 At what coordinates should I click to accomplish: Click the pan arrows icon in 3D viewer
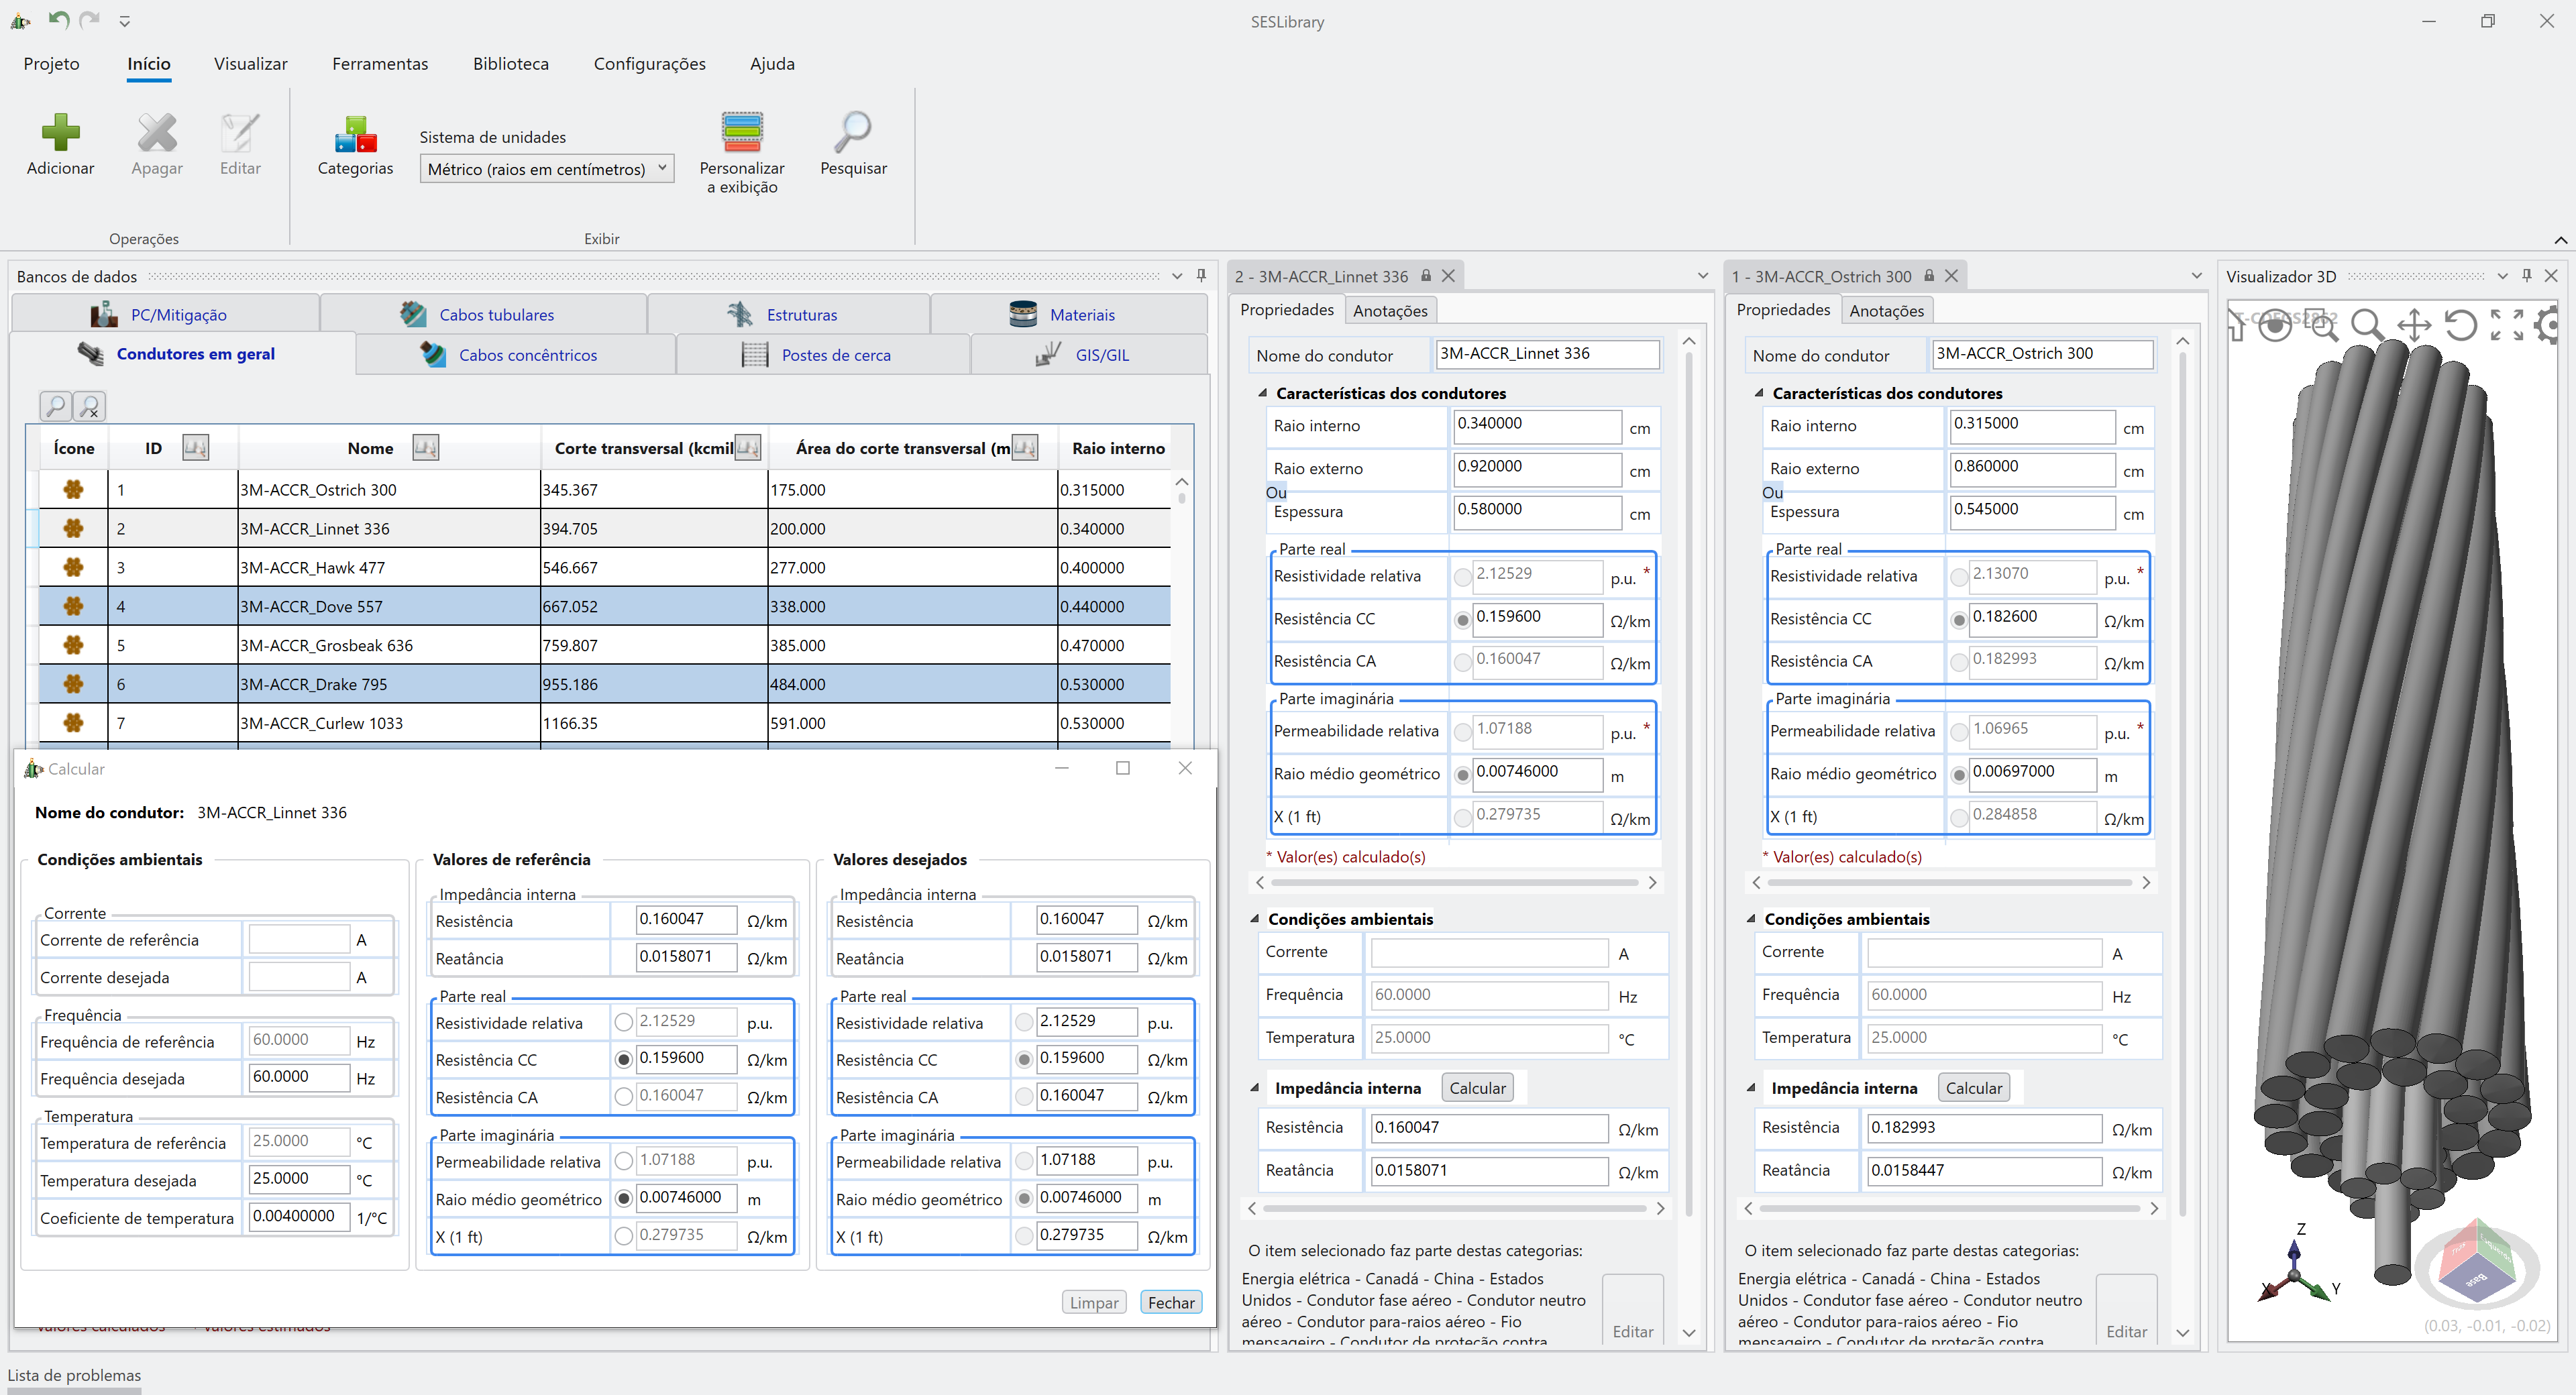coord(2414,324)
